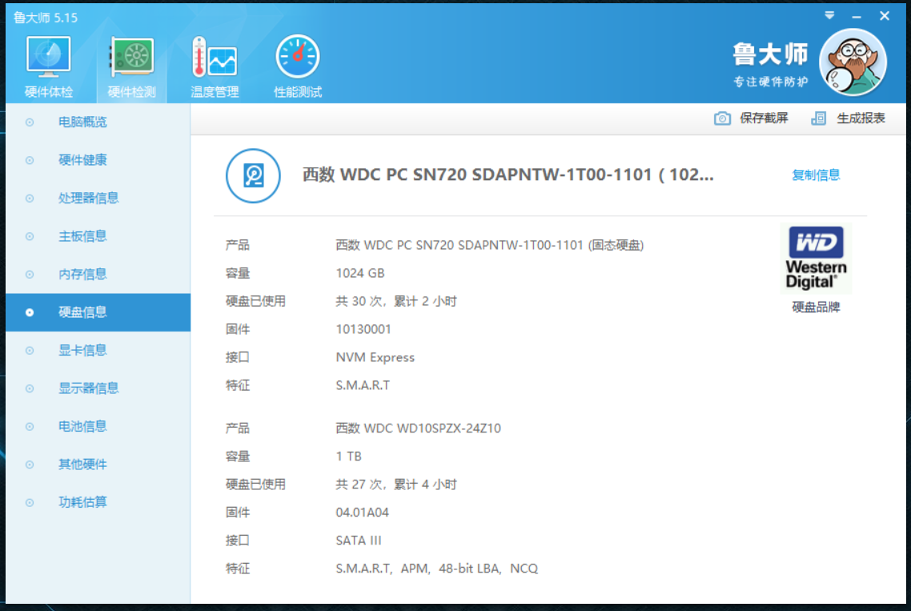Click the SATA III interface value
Viewport: 911px width, 611px height.
coord(359,541)
